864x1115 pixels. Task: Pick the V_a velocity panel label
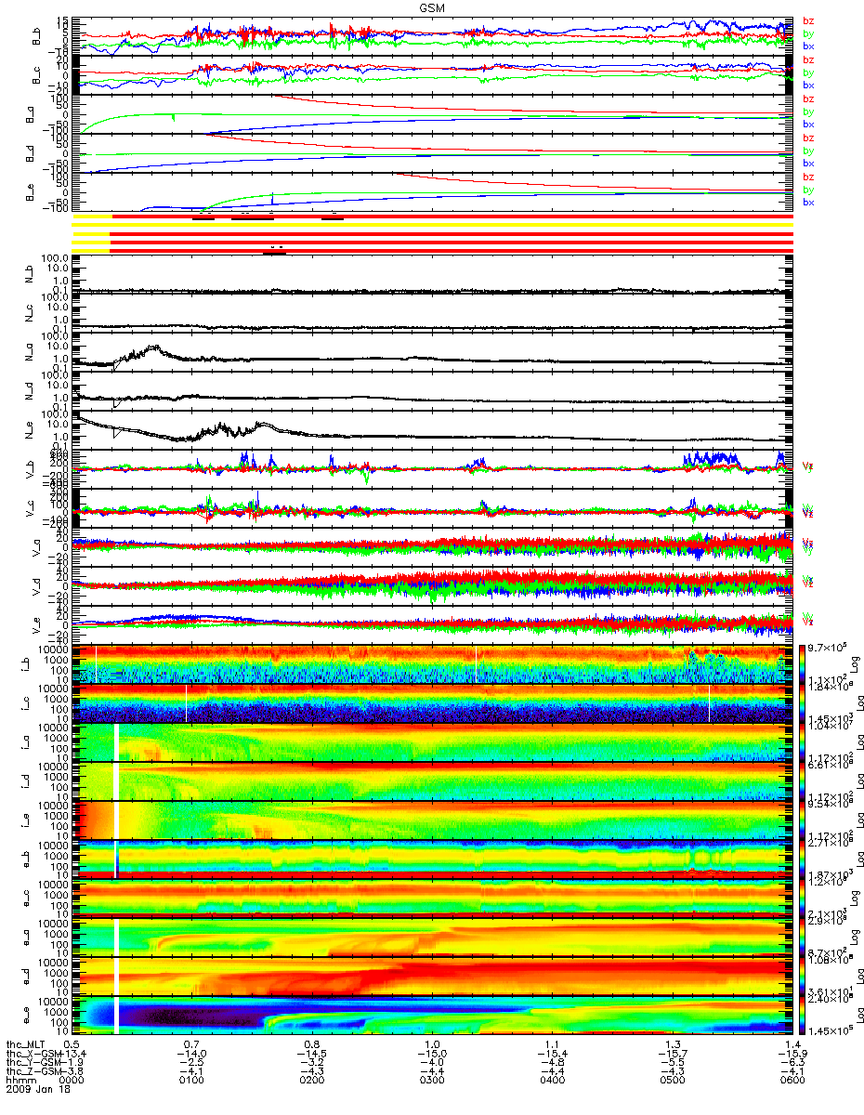tap(37, 547)
